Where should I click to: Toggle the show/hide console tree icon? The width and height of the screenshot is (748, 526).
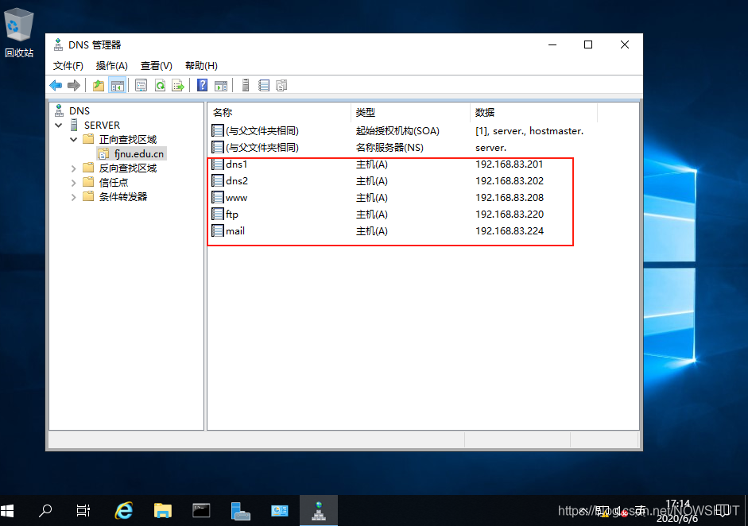point(117,86)
